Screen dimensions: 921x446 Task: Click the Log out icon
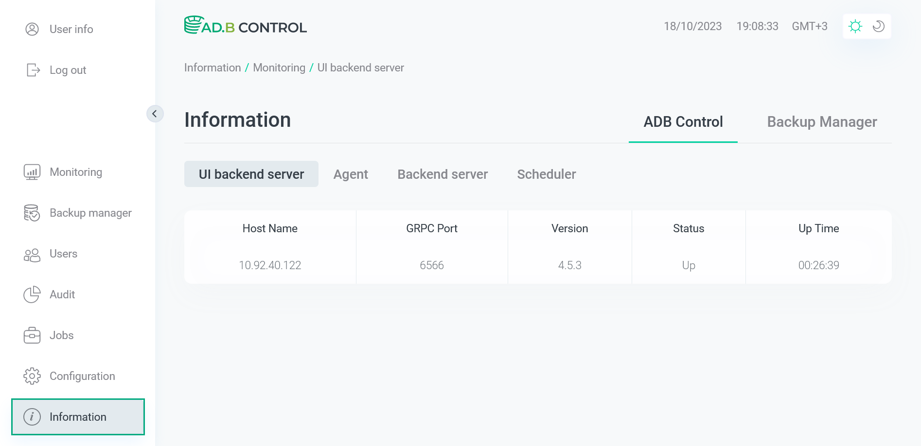32,70
